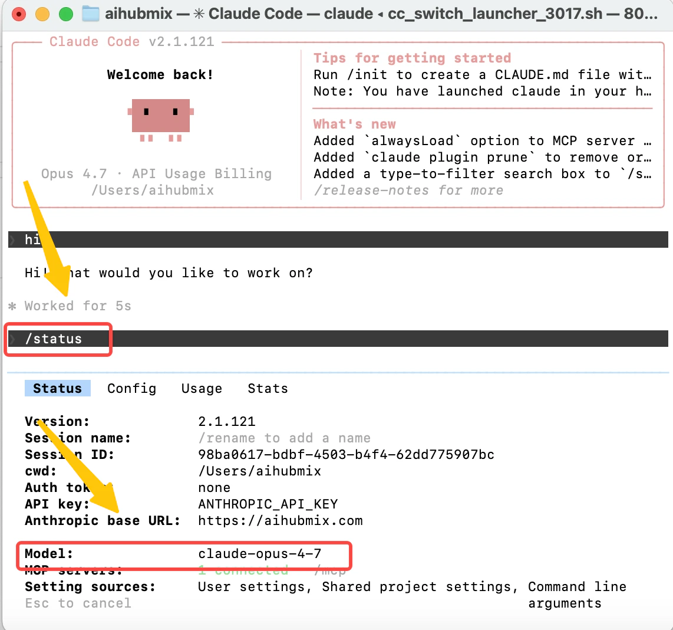The height and width of the screenshot is (630, 673).
Task: Open the Usage tab
Action: pyautogui.click(x=202, y=388)
